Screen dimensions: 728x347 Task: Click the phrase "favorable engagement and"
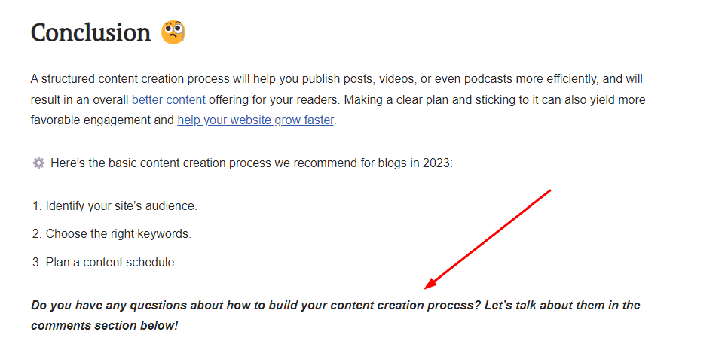pos(102,120)
